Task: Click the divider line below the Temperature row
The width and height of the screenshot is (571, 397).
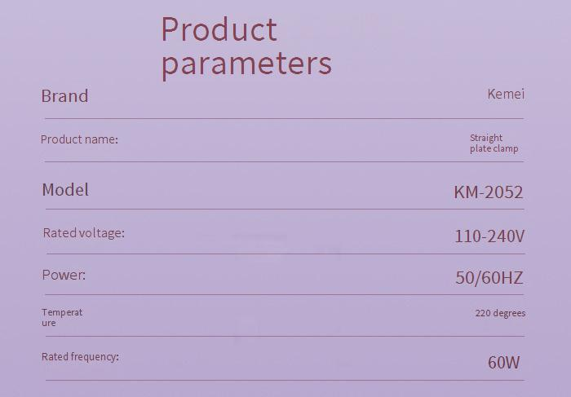Action: [x=284, y=336]
